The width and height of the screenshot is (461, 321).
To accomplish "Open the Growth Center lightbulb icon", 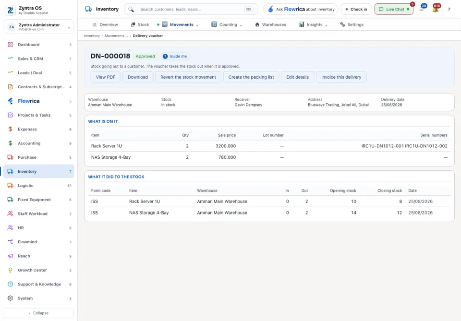I will tap(10, 270).
